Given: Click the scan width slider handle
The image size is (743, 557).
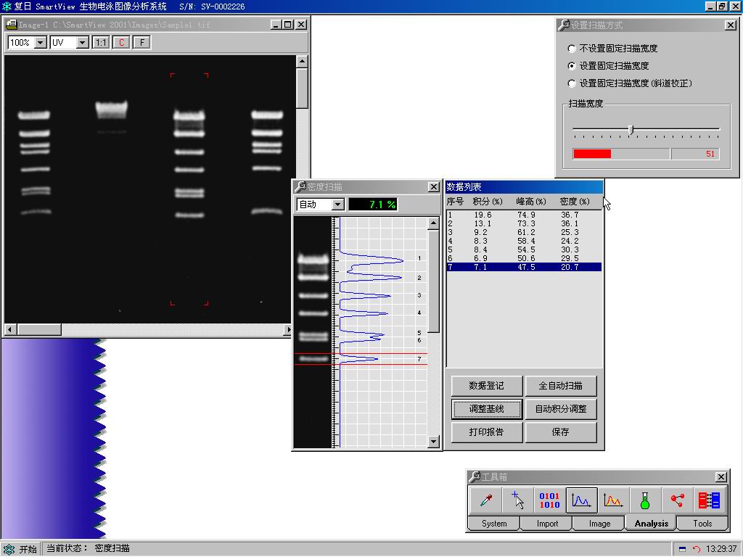Looking at the screenshot, I should coord(631,129).
